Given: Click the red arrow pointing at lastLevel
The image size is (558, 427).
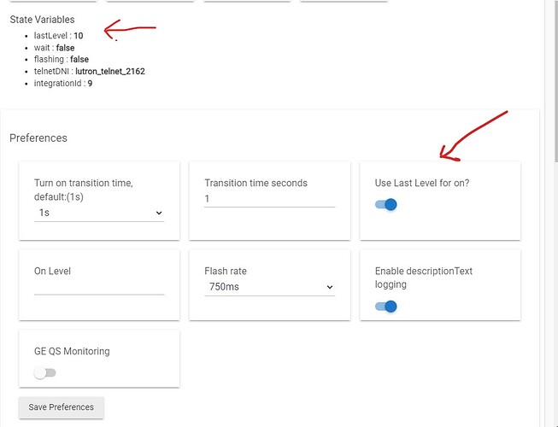Looking at the screenshot, I should [x=128, y=31].
